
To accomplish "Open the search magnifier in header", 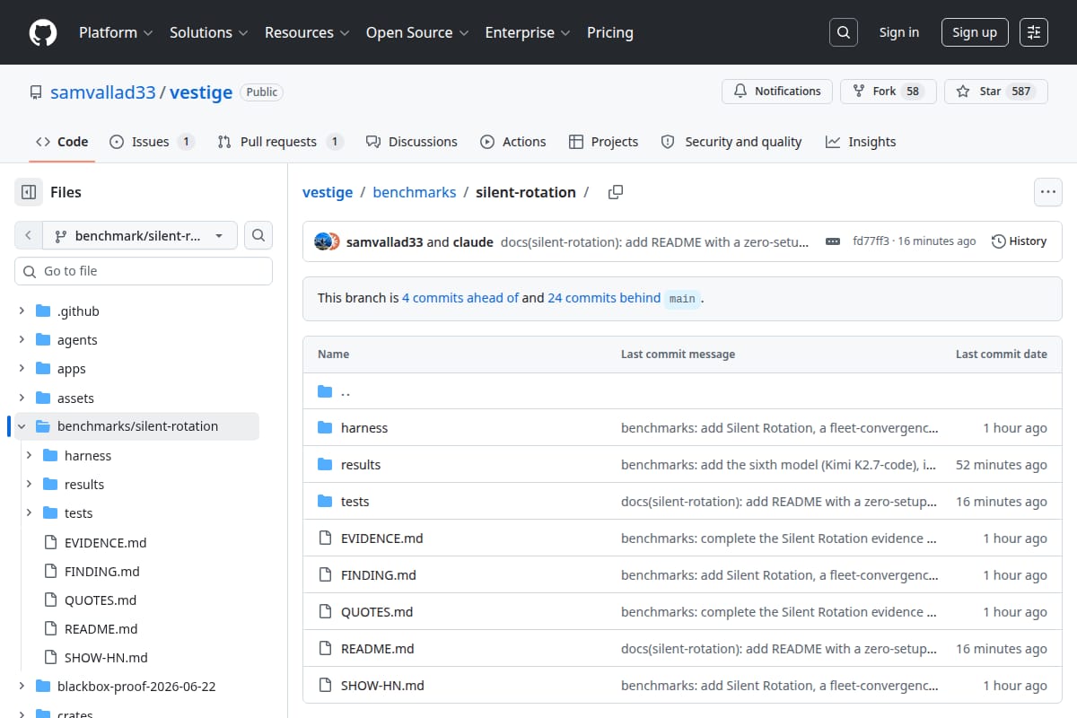I will pos(843,32).
